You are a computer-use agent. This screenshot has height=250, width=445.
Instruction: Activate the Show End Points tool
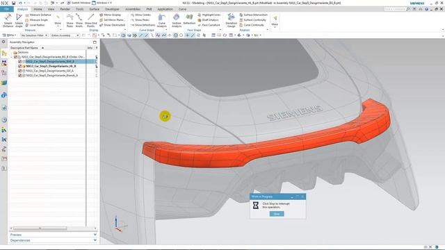(x=91, y=20)
